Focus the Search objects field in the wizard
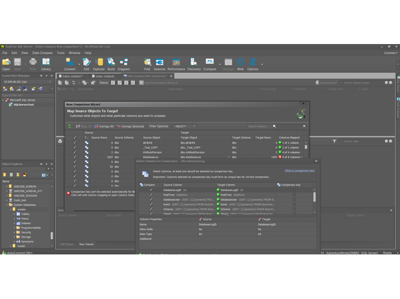 pos(260,126)
